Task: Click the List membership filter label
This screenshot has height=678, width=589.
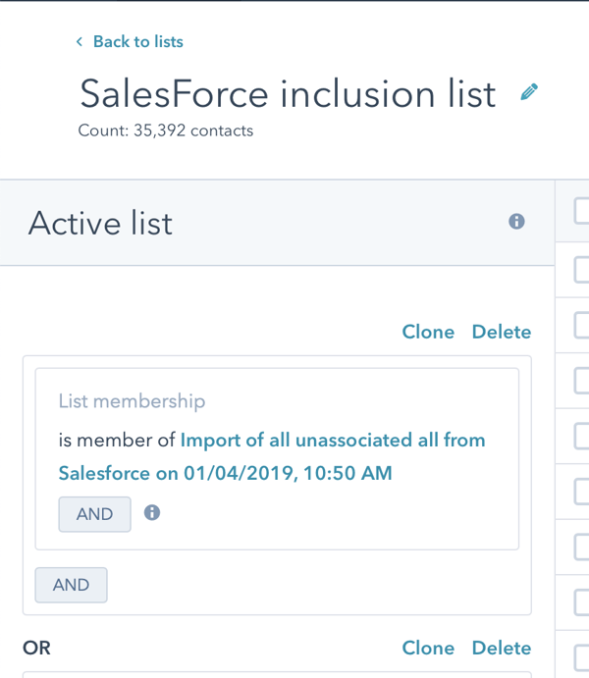Action: click(132, 401)
